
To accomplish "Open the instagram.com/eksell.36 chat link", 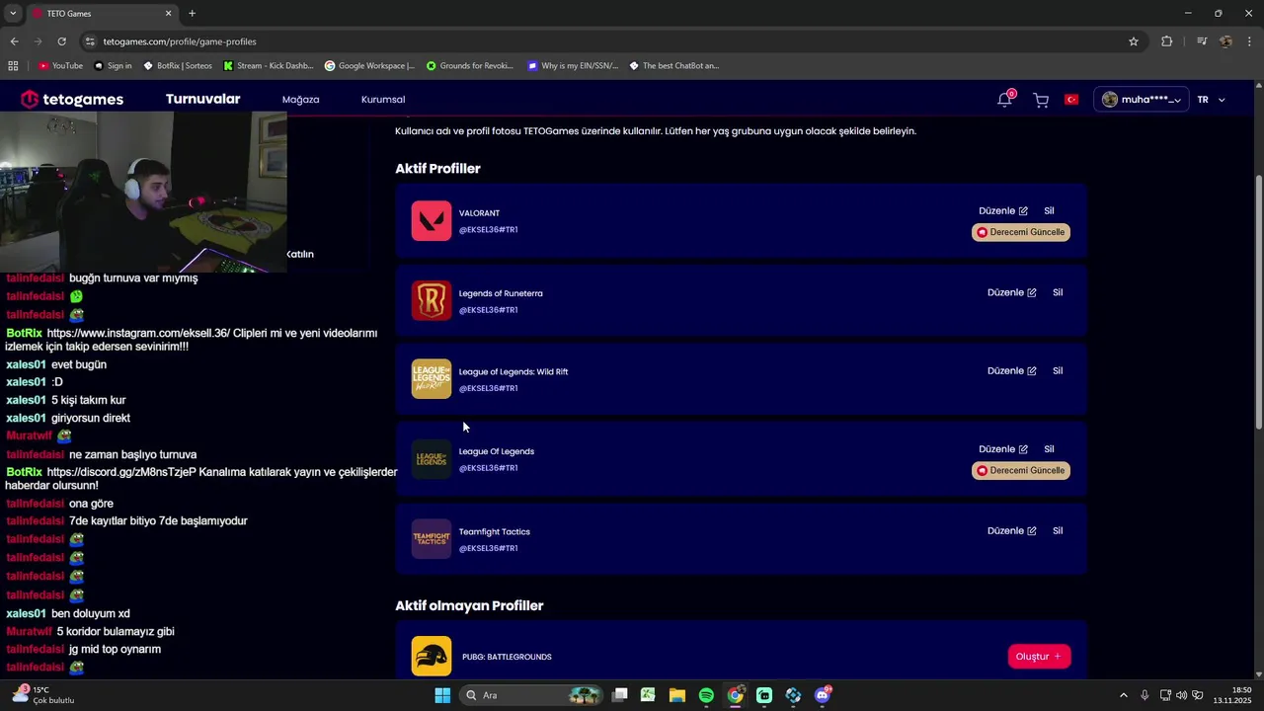I will tap(138, 334).
